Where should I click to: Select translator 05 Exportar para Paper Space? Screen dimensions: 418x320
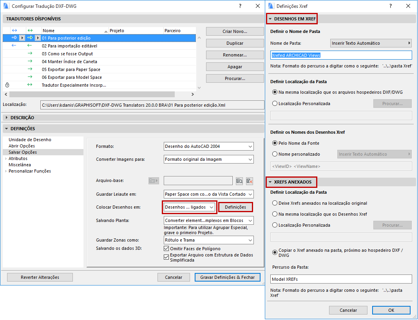pos(100,69)
